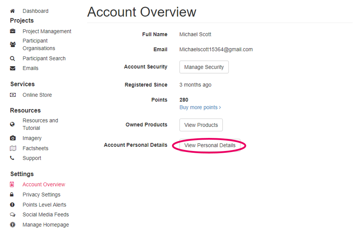Open Manage Homepage settings
This screenshot has width=358, height=232.
46,225
